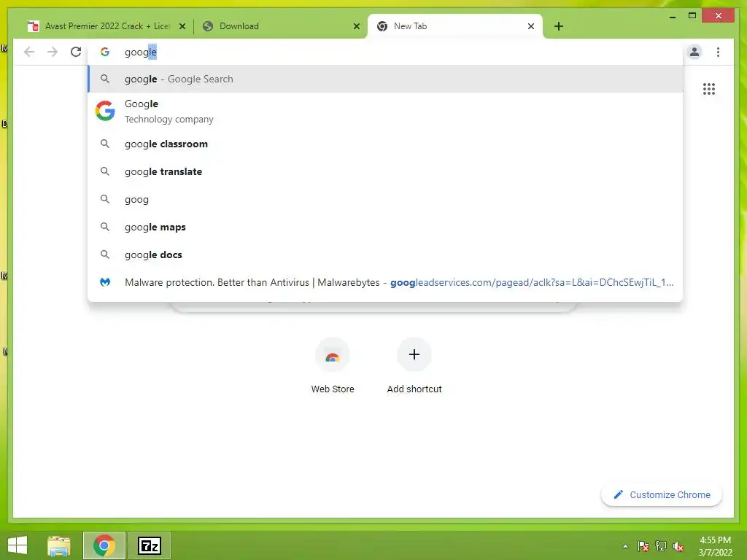Select the 'goog' suggestion
Image resolution: width=747 pixels, height=560 pixels.
385,199
